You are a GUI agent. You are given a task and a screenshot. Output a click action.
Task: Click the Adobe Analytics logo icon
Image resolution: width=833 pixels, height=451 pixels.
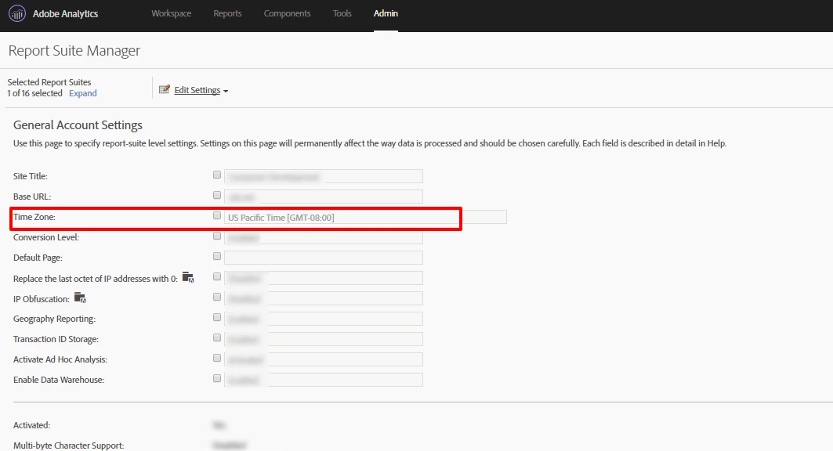pos(17,13)
